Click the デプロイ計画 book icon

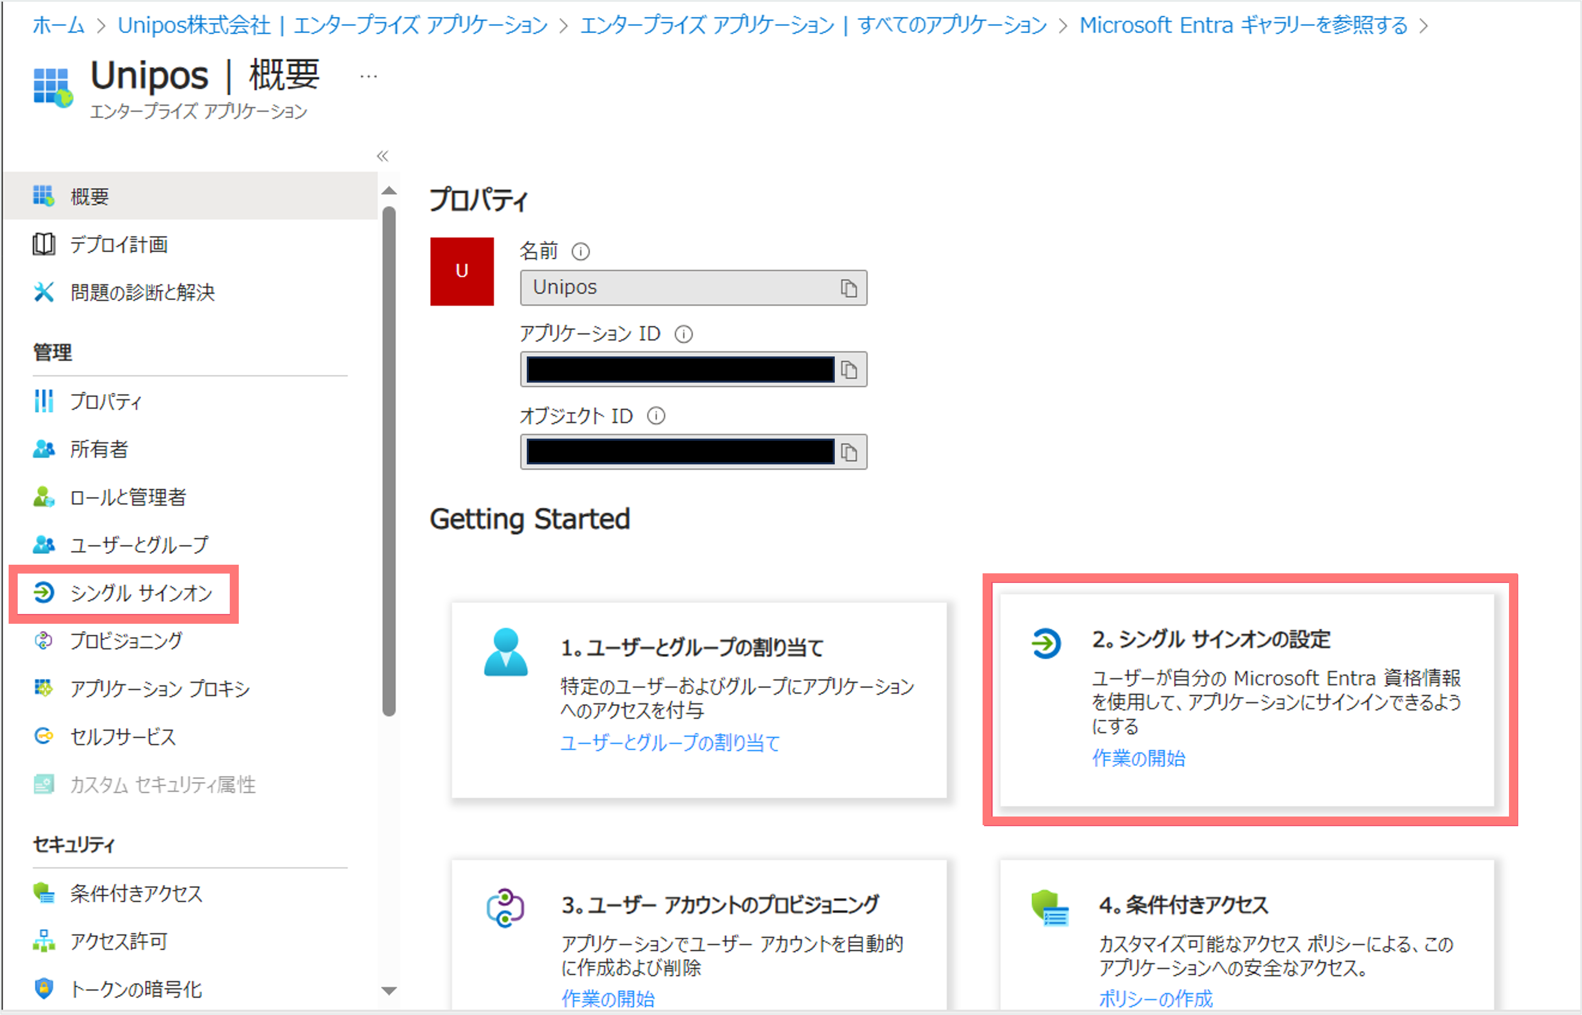click(x=43, y=244)
